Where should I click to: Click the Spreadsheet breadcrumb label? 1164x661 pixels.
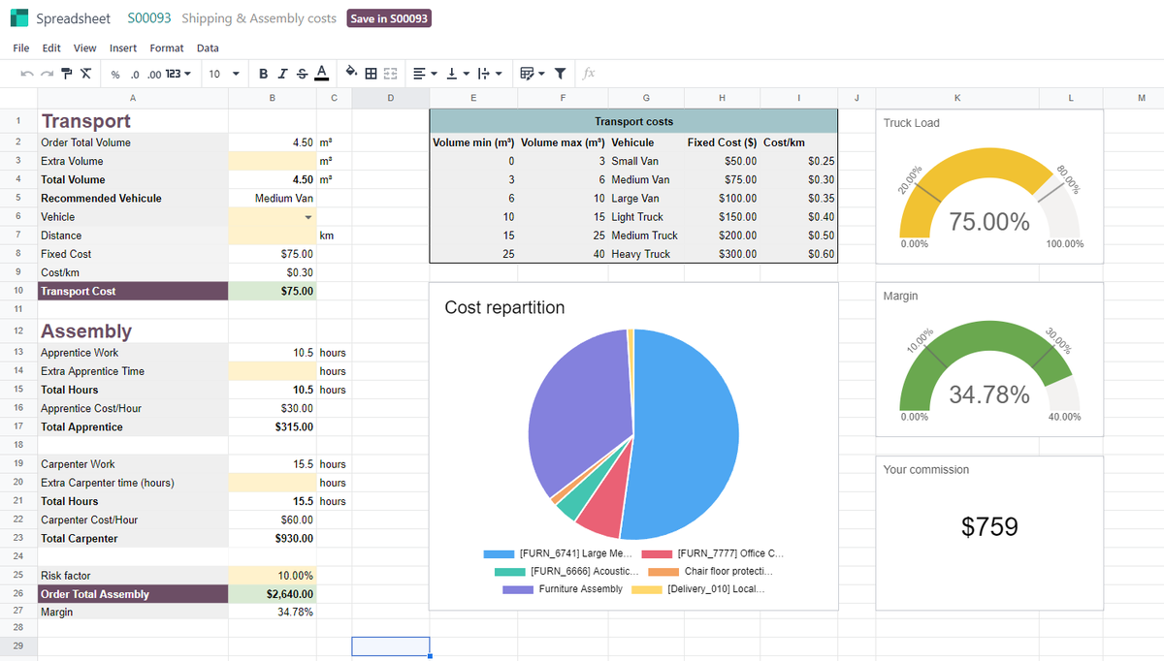73,18
